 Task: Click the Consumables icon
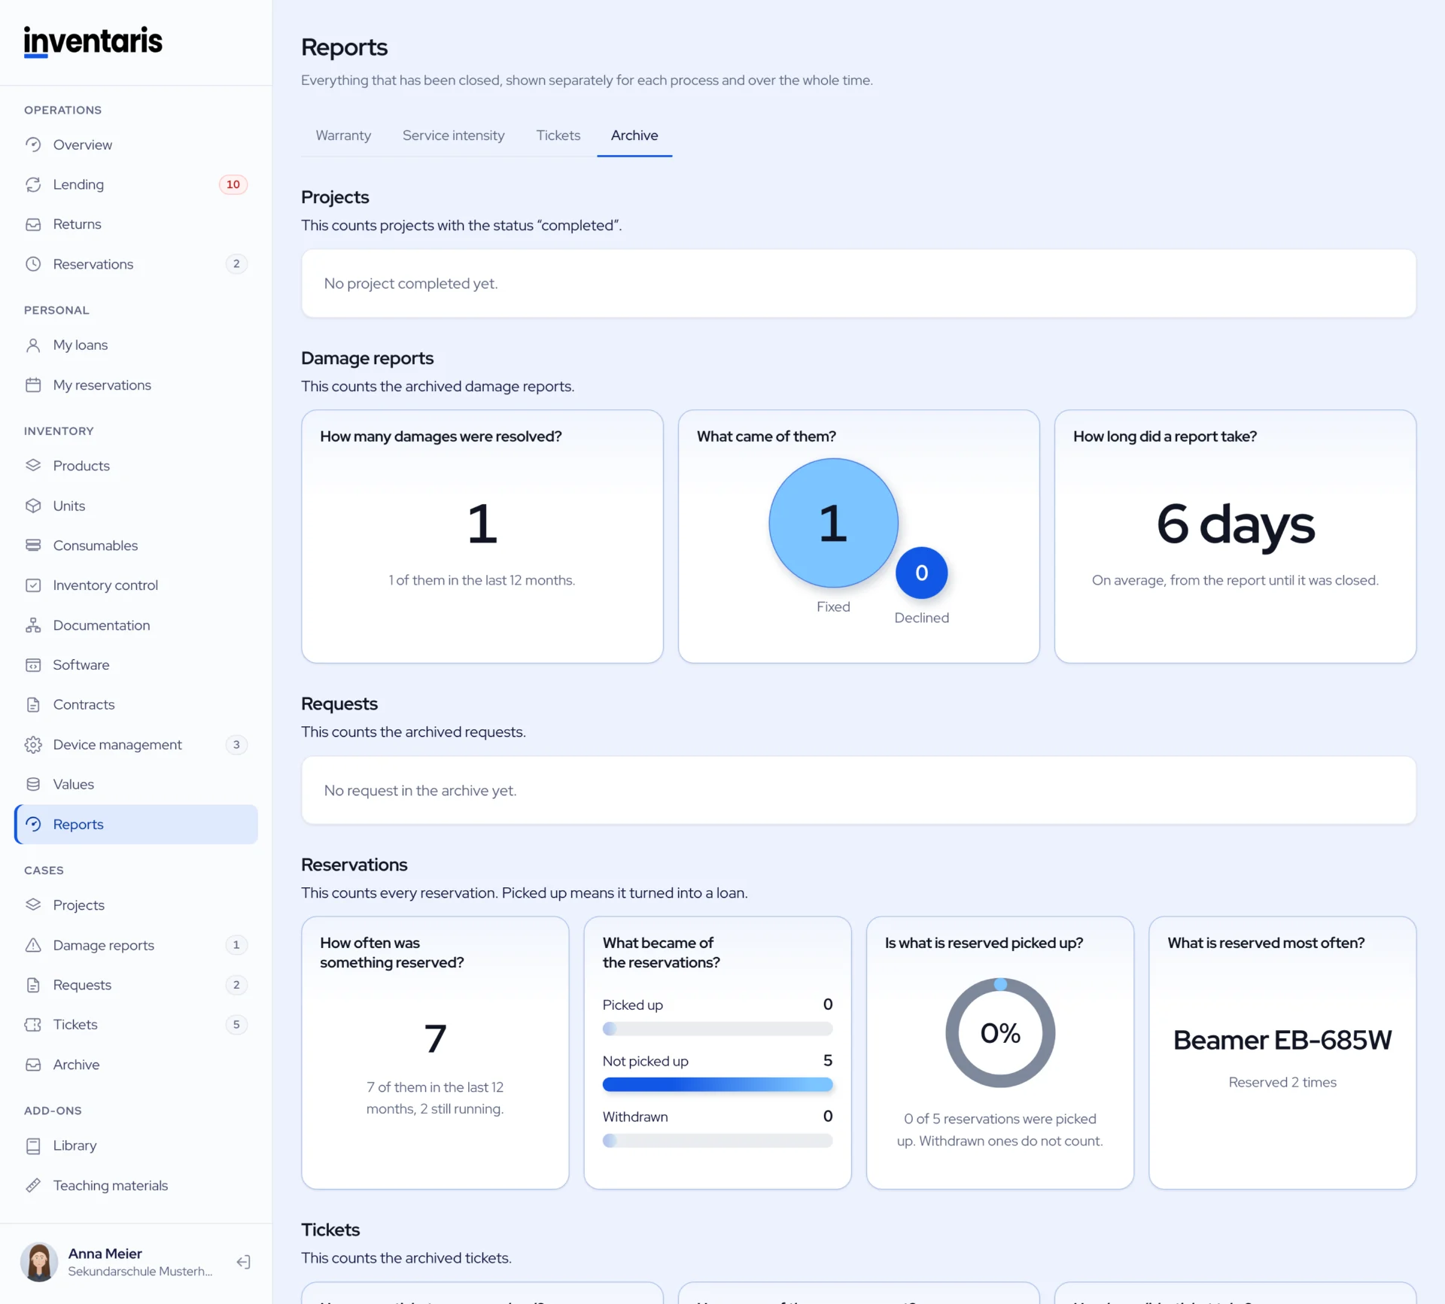click(33, 546)
